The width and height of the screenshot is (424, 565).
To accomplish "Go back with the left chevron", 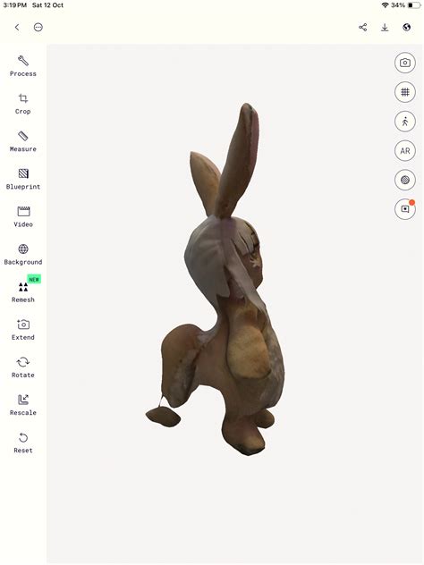I will point(17,28).
